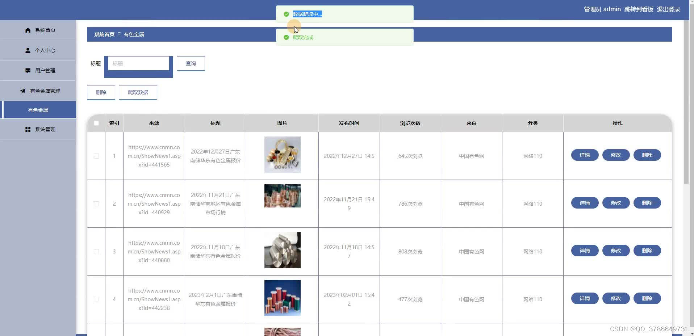Viewport: 694px width, 336px height.
Task: Click the home icon beside 系统首页
Action: point(28,30)
